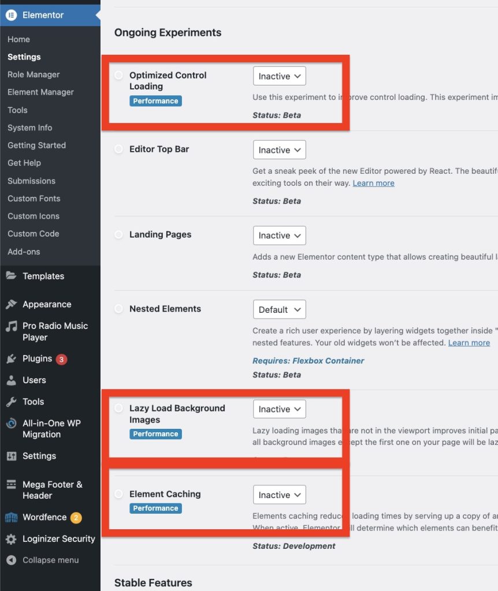Click the Plugins plug icon
The height and width of the screenshot is (591, 498).
pyautogui.click(x=12, y=359)
